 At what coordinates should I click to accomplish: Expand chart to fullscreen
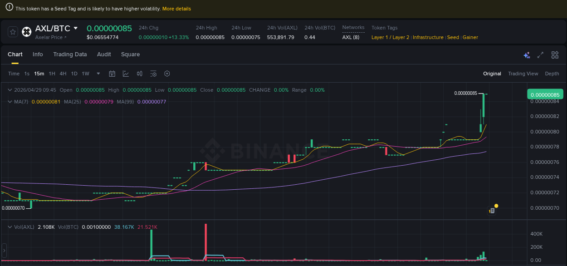coord(540,55)
